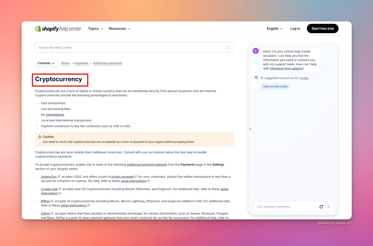The height and width of the screenshot is (246, 373).
Task: Click the assistant refresh conversation icon
Action: (321, 207)
